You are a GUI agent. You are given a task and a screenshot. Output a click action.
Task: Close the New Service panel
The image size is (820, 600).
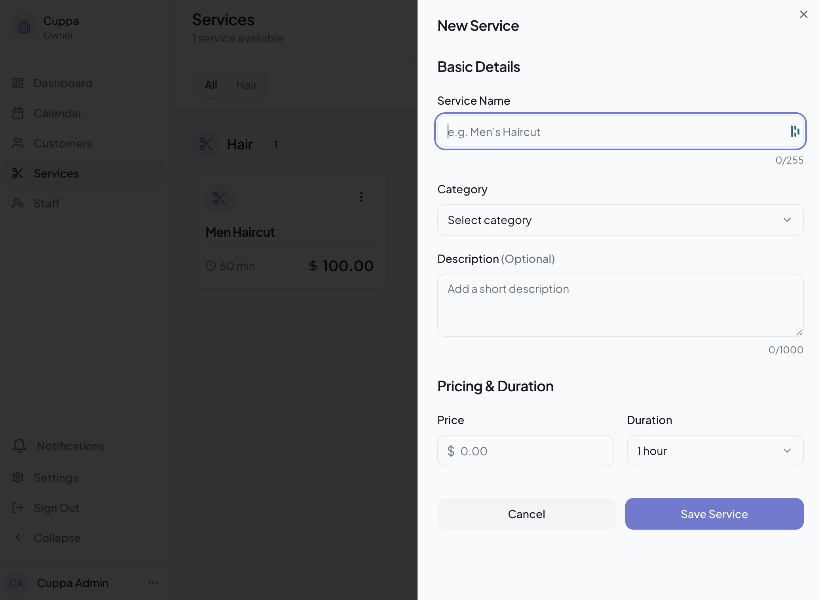(803, 14)
